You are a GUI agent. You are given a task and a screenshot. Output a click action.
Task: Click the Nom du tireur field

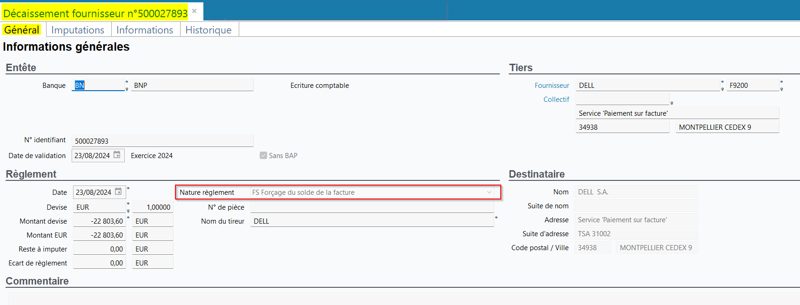click(372, 221)
